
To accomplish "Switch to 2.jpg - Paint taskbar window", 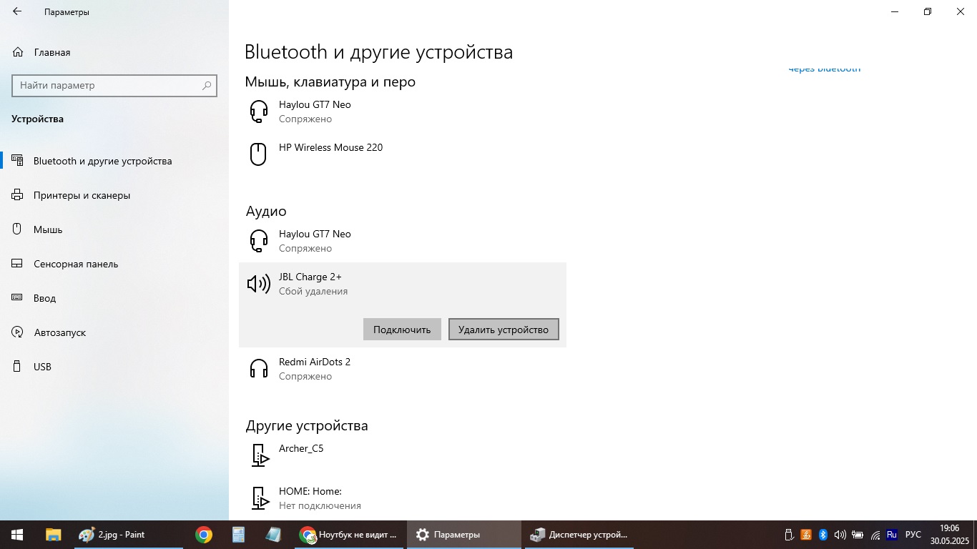I will (128, 534).
